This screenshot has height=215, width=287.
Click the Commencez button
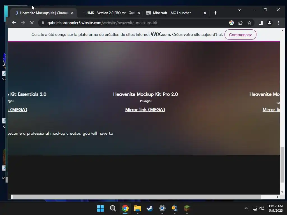pos(240,34)
